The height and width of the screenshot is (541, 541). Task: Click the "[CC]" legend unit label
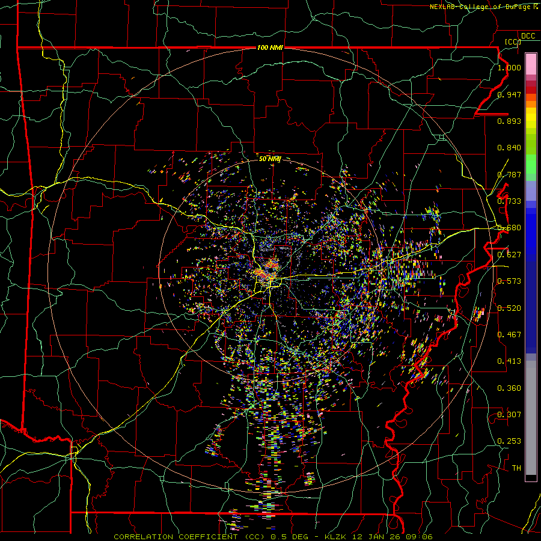pos(513,41)
